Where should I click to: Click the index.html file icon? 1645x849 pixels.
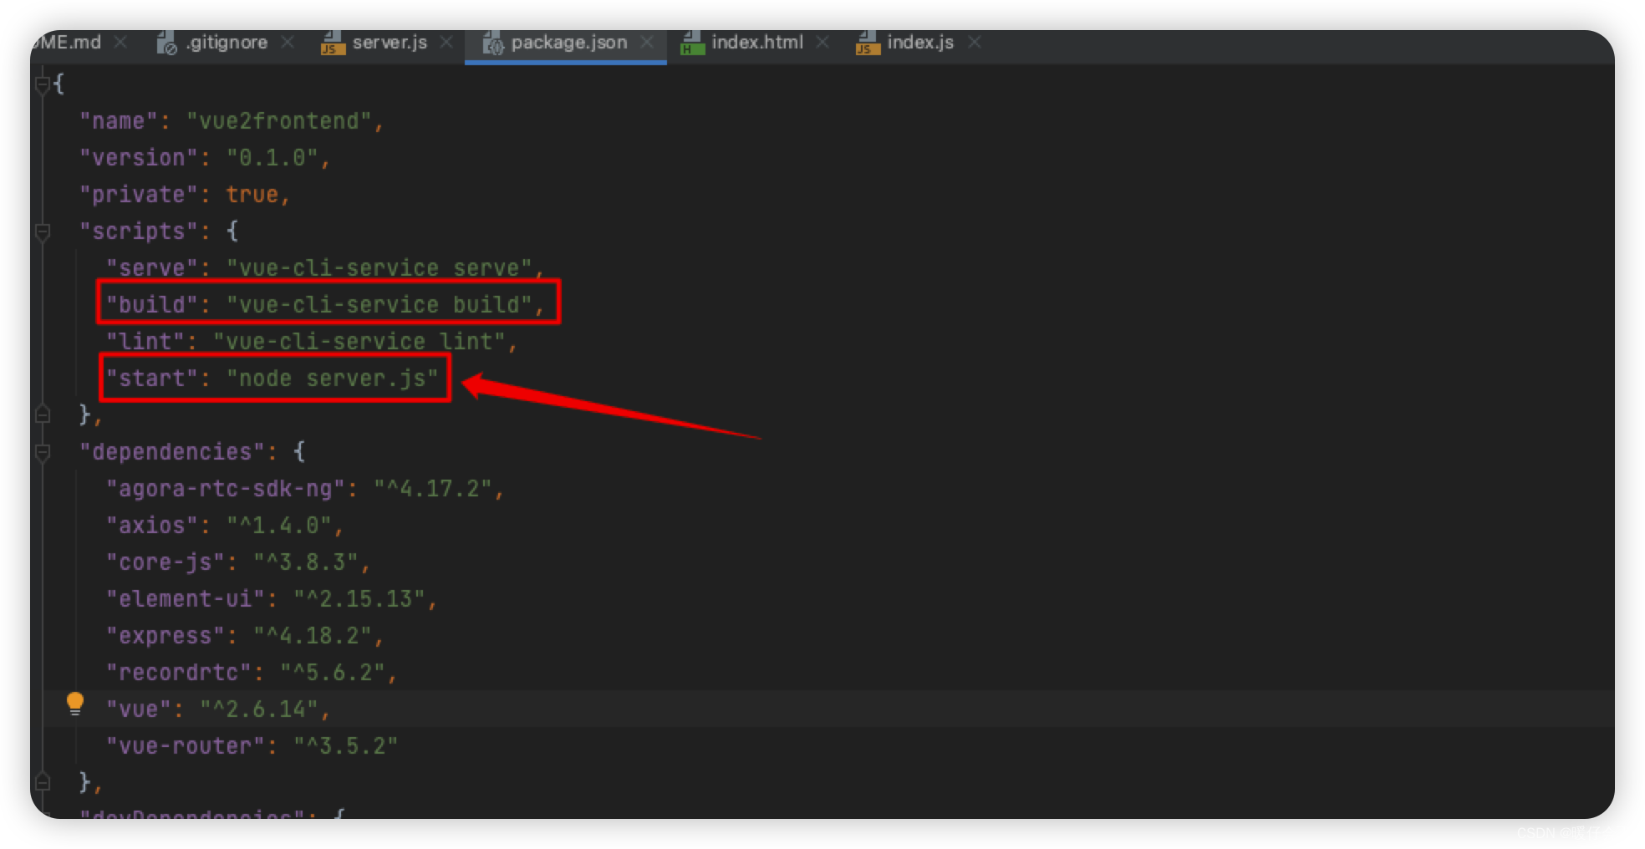(692, 43)
